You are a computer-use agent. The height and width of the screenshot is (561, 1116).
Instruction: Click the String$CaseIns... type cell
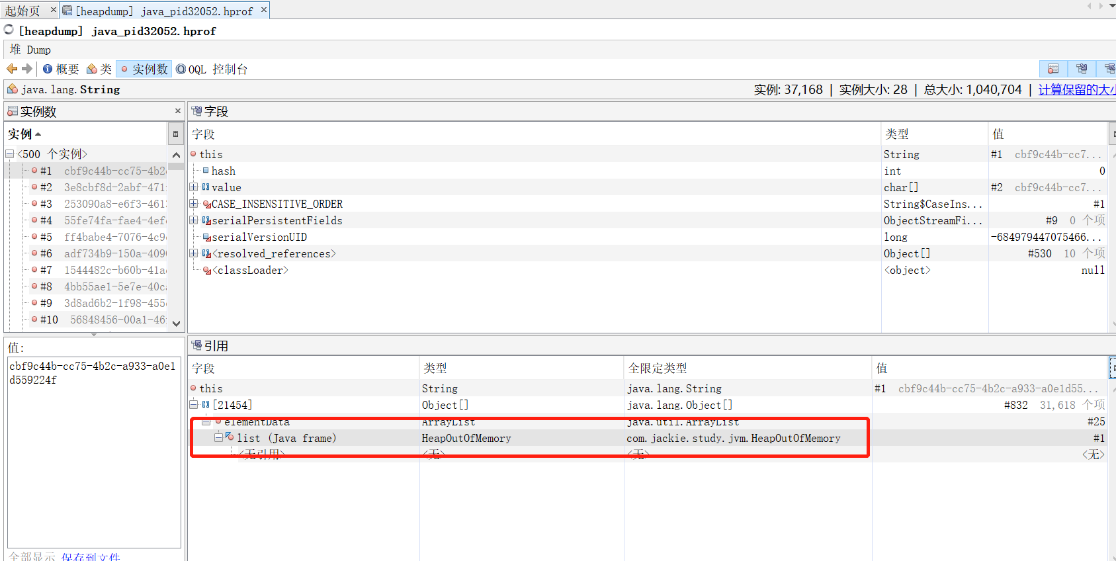(x=933, y=204)
